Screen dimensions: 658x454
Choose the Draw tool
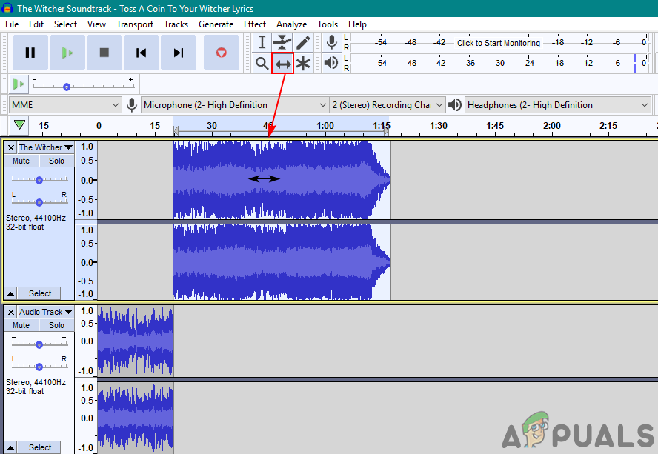pyautogui.click(x=303, y=42)
